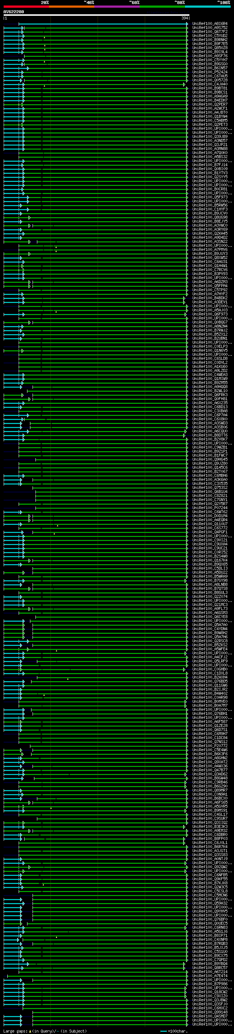Click hit label UniRef100_C5S1U0
Viewport: 234px width, 1034px height.
click(210, 951)
